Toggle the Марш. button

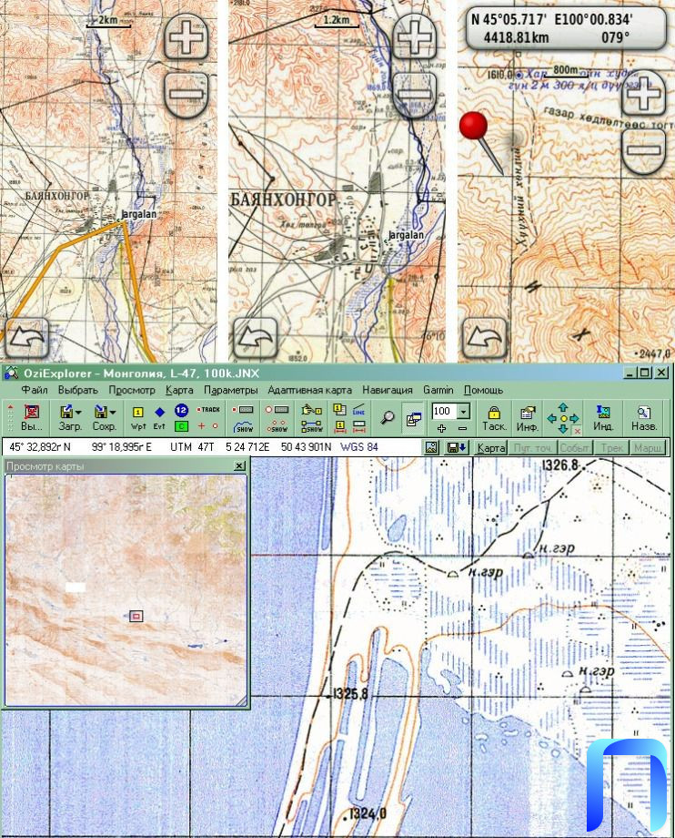[648, 447]
